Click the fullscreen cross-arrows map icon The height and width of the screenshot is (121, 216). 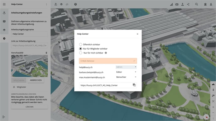coord(213,101)
